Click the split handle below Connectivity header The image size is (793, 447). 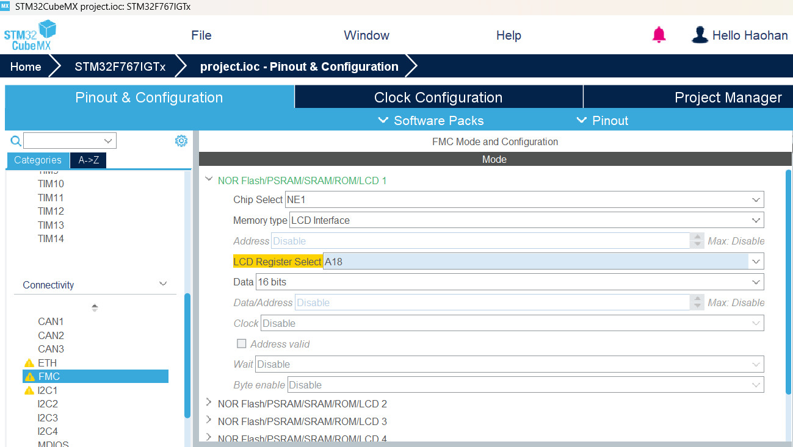point(95,308)
